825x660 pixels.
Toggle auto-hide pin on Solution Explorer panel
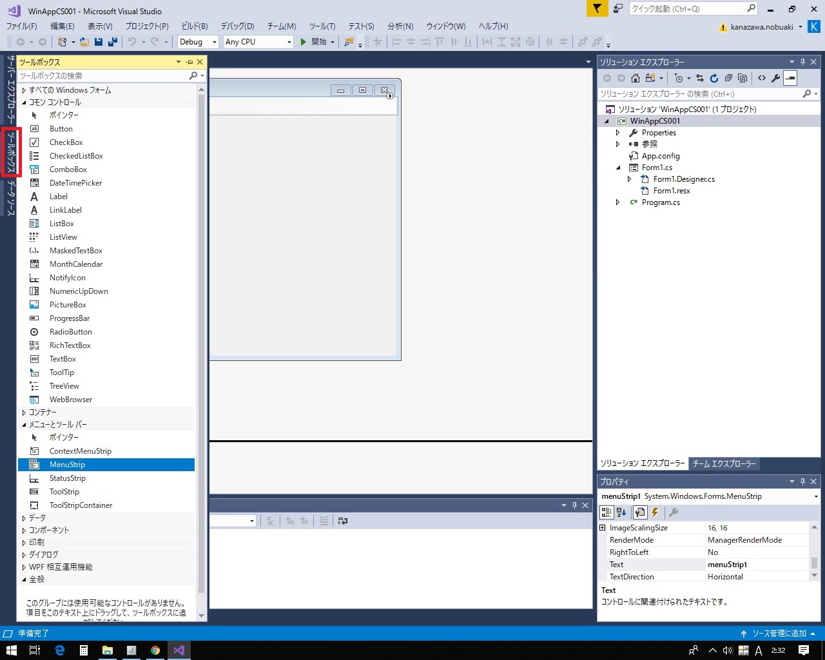point(802,62)
